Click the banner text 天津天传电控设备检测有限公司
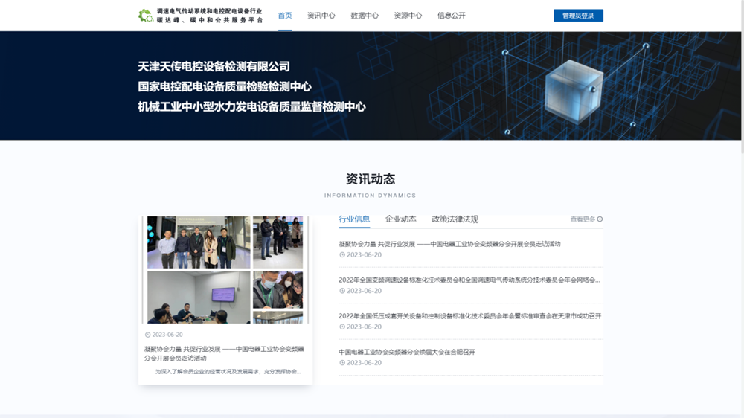The image size is (744, 418). (x=214, y=66)
